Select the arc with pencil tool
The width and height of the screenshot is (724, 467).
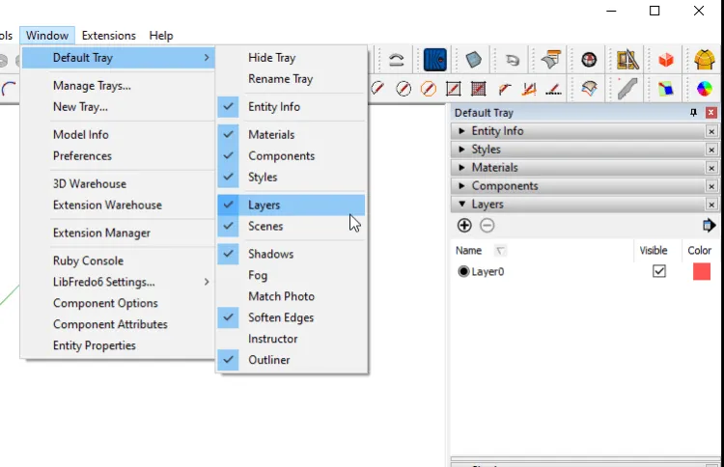(504, 89)
